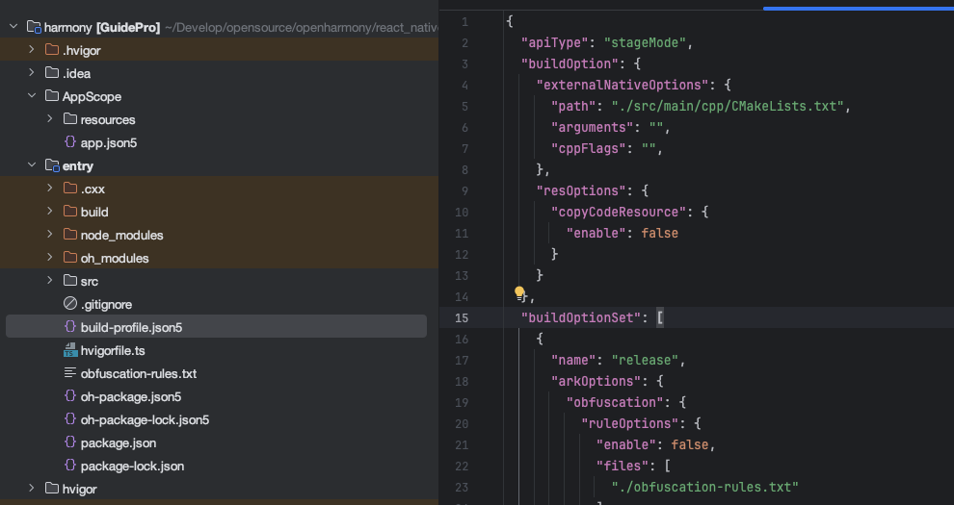Expand the build folder
954x505 pixels.
click(50, 212)
